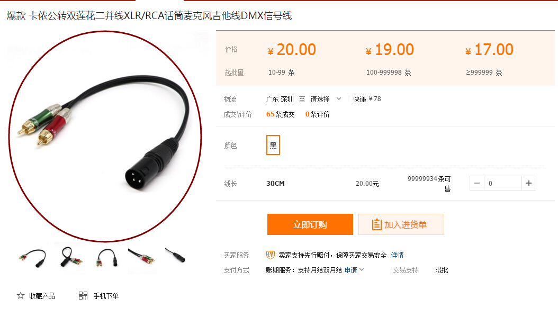The image size is (558, 317).
Task: Open the QR code mobile order icon
Action: pyautogui.click(x=83, y=296)
